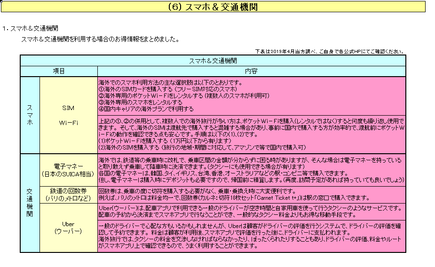435x267 pixels.
Task: Click the (パリのメトロなど) text
Action: pyautogui.click(x=68, y=198)
